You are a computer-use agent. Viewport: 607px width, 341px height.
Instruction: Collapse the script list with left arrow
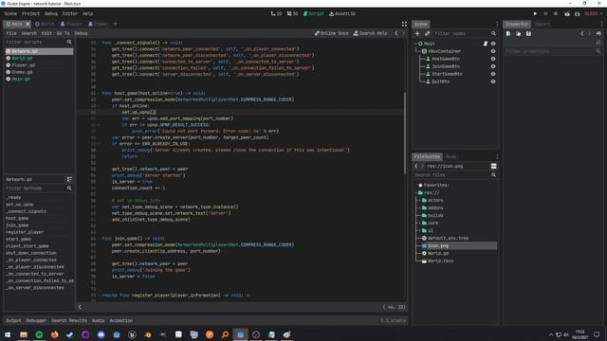point(80,307)
